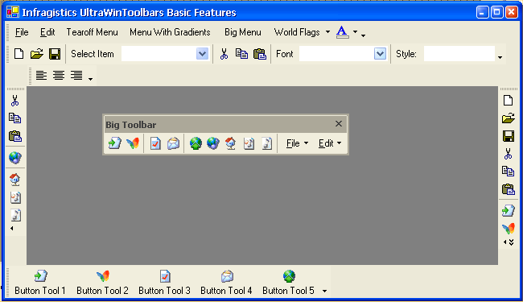The image size is (523, 302).
Task: Click green-arrow document icon in right-docked toolbar
Action: [x=509, y=210]
